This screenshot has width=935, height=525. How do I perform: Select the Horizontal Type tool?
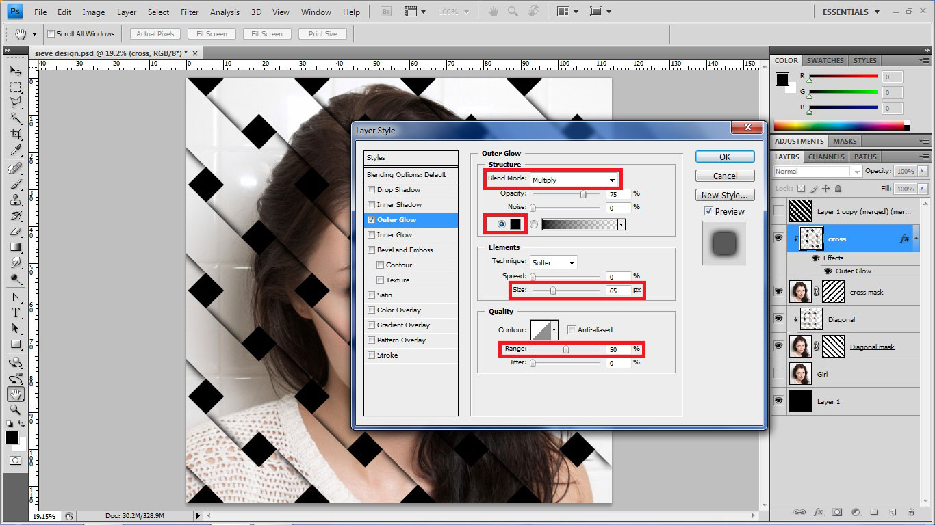click(x=15, y=312)
